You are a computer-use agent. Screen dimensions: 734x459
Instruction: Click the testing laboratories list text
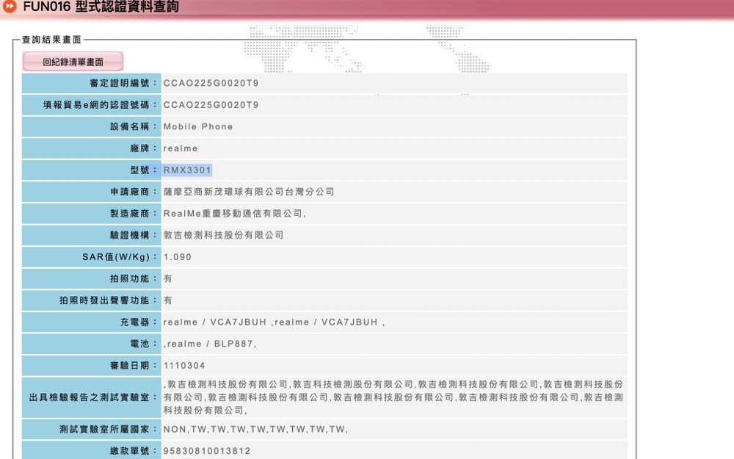click(393, 397)
